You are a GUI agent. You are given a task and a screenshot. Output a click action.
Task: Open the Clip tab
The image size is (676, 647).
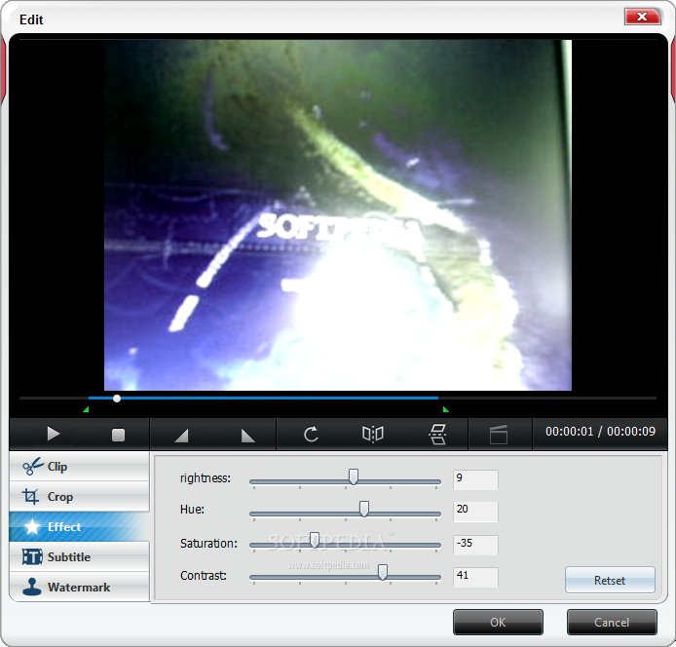click(x=79, y=467)
